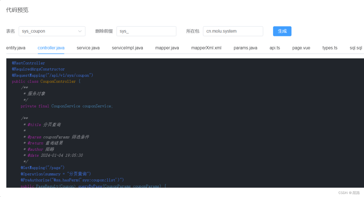Open the params.java tab
364x197 pixels.
245,48
